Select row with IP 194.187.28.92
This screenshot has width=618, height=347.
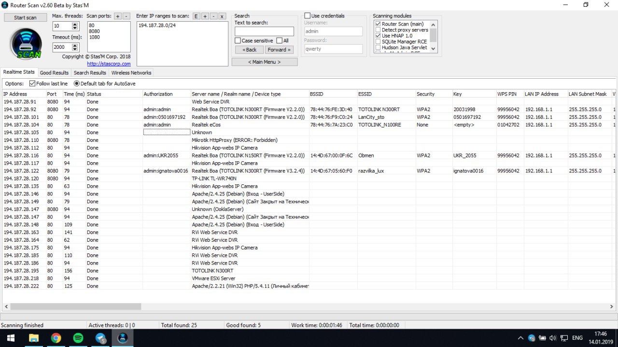(x=309, y=110)
